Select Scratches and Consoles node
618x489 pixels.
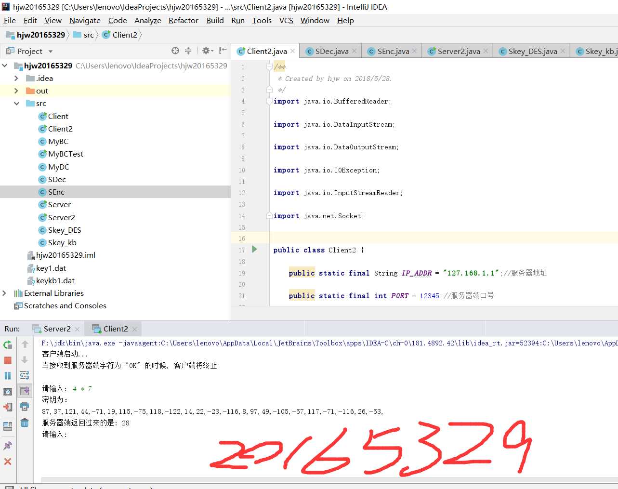(x=60, y=305)
